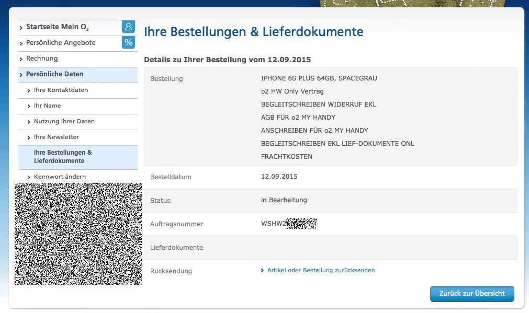Click chevron arrow before Persönliche Daten
Image resolution: width=529 pixels, height=313 pixels.
point(21,75)
